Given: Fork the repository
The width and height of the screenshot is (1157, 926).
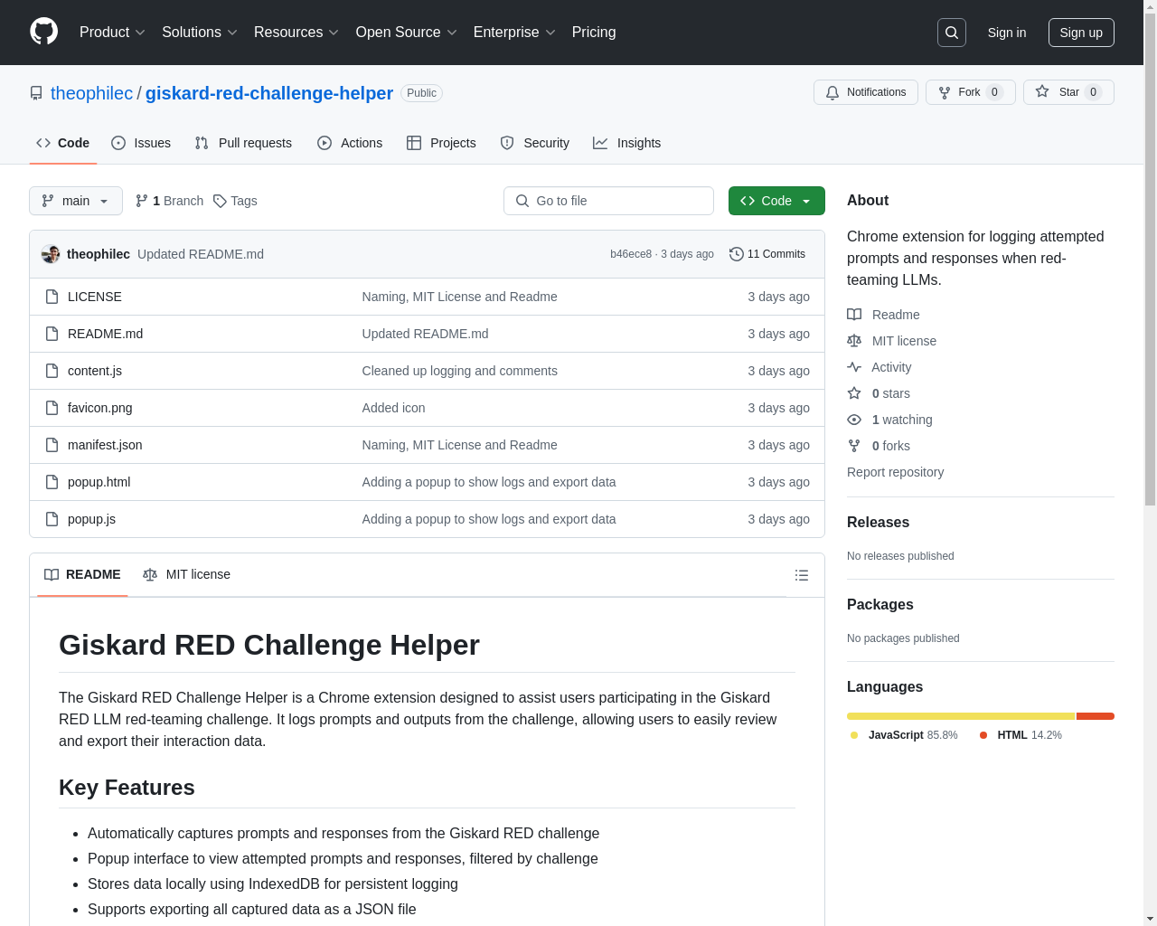Looking at the screenshot, I should coord(970,92).
